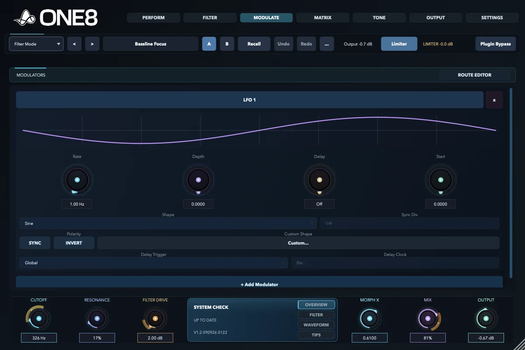Click the MIX knob
This screenshot has width=525, height=350.
(x=428, y=318)
